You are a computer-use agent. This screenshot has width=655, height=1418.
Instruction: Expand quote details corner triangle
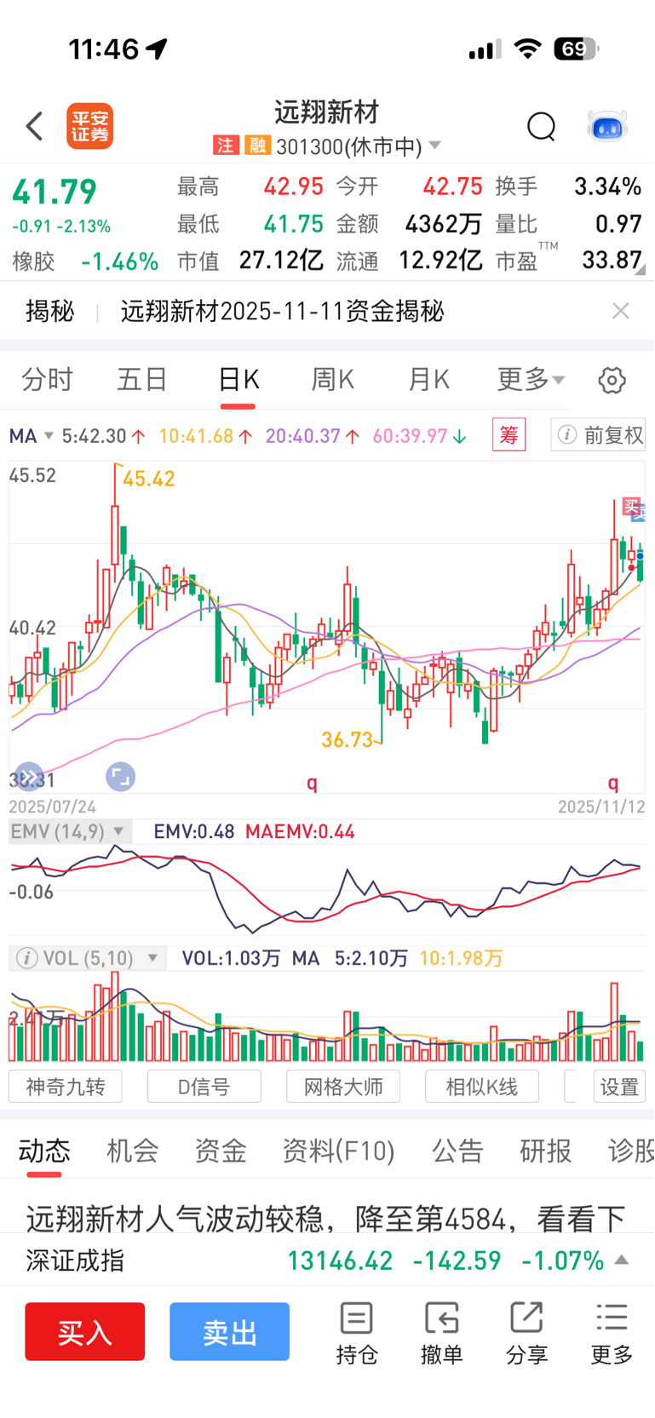tap(640, 270)
